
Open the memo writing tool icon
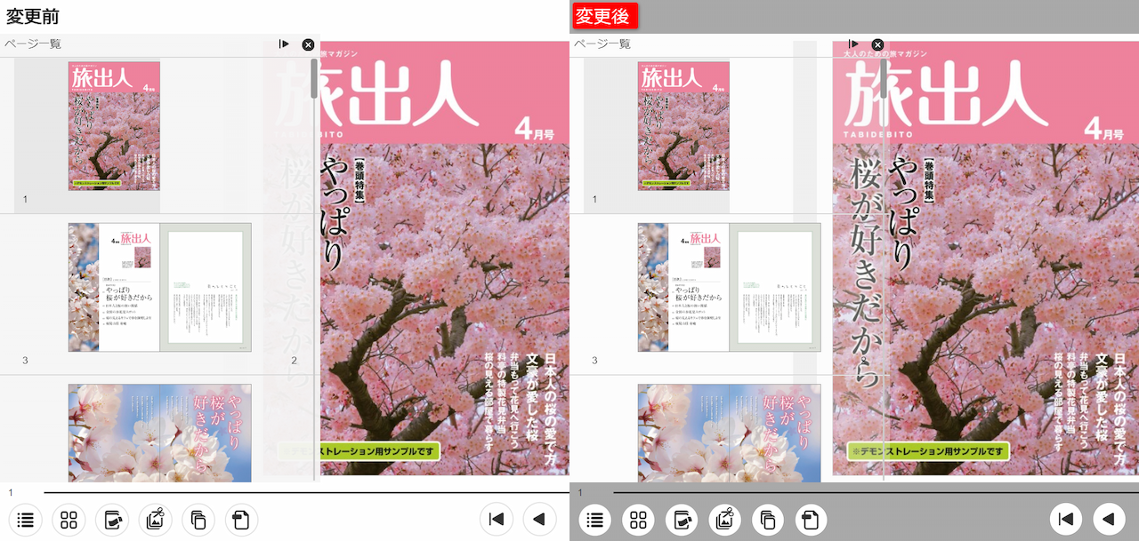coord(112,520)
